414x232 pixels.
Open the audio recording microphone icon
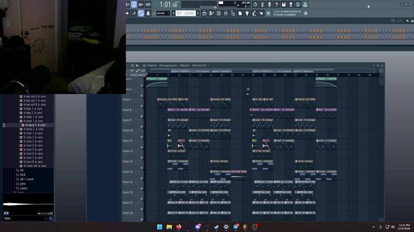[269, 5]
